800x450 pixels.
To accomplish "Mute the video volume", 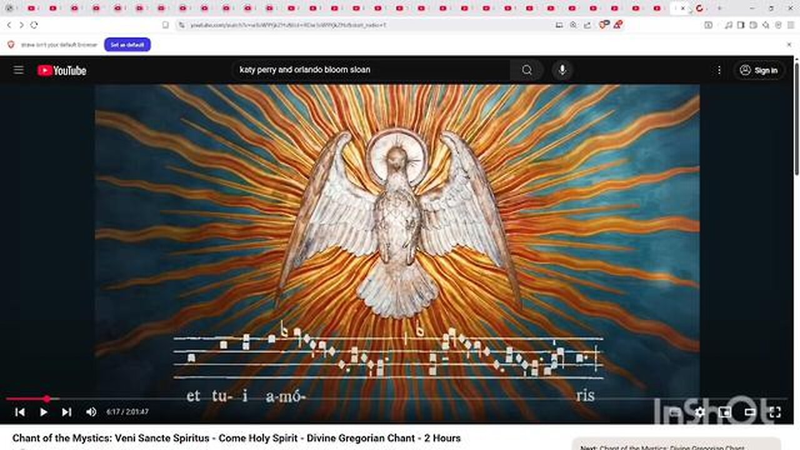I will (x=91, y=412).
